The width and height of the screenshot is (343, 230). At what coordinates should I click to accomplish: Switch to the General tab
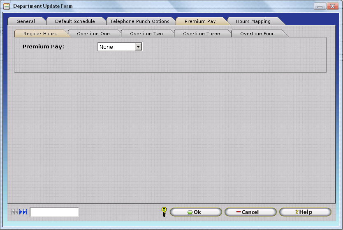coord(26,21)
